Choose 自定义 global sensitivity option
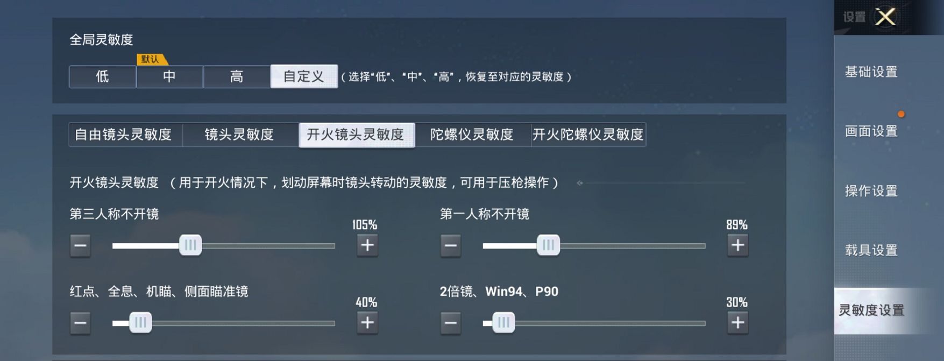 304,76
